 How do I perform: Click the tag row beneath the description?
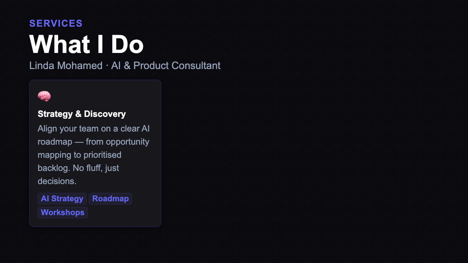pyautogui.click(x=84, y=205)
